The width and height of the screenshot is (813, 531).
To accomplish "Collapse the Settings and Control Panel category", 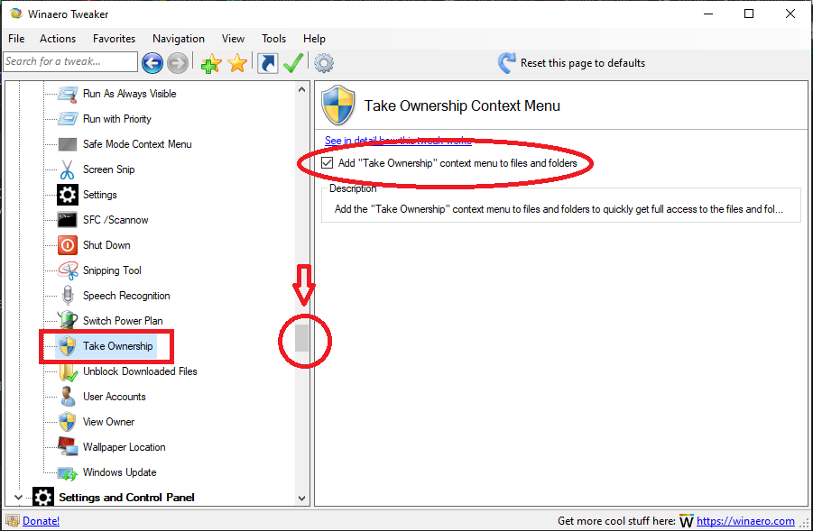I will pos(19,498).
